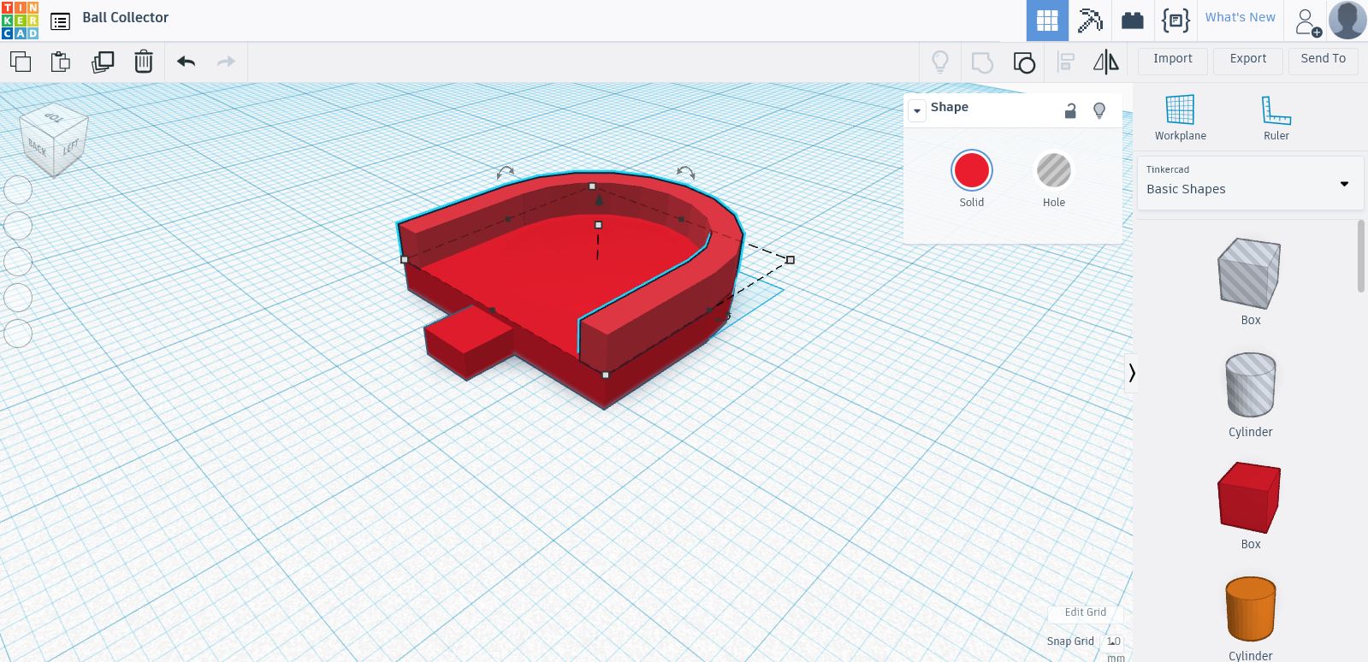Click the Import button
The width and height of the screenshot is (1368, 662).
click(1172, 60)
